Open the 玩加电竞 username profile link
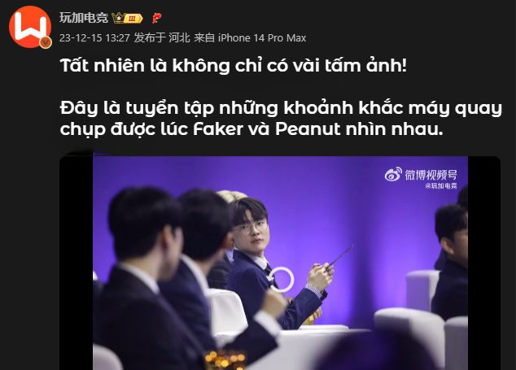 (x=84, y=18)
